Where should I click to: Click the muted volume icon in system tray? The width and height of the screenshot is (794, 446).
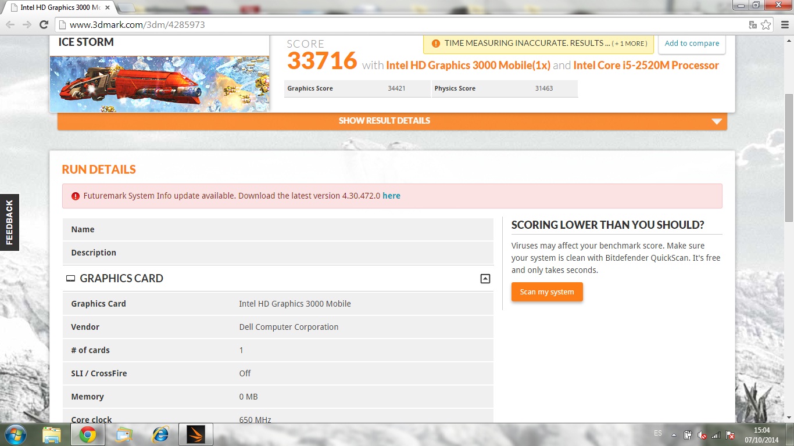click(x=702, y=434)
